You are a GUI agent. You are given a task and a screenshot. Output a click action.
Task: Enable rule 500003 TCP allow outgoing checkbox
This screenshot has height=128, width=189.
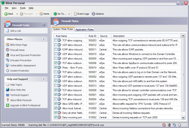click(56, 40)
